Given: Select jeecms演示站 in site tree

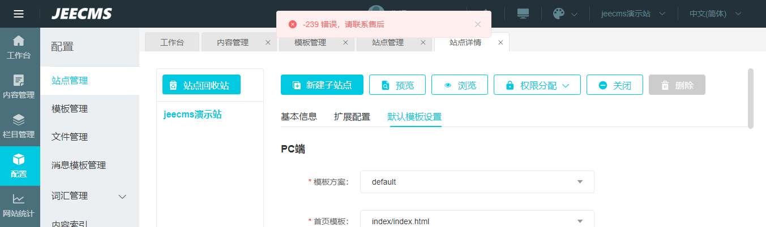Looking at the screenshot, I should click(x=192, y=115).
